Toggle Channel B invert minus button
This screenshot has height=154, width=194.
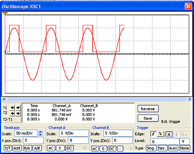(x=120, y=149)
